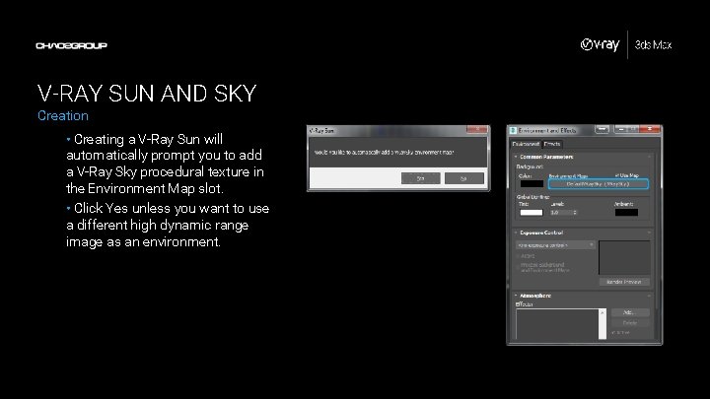Viewport: 710px width, 399px height.
Task: Collapse the Atmosphere rollout
Action: pos(516,296)
